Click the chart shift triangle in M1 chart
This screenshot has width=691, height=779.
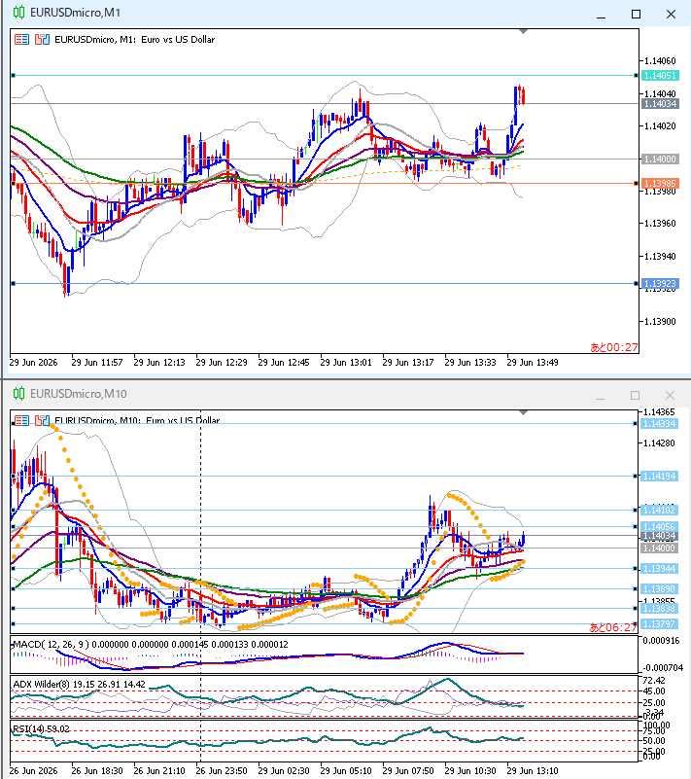click(x=523, y=31)
